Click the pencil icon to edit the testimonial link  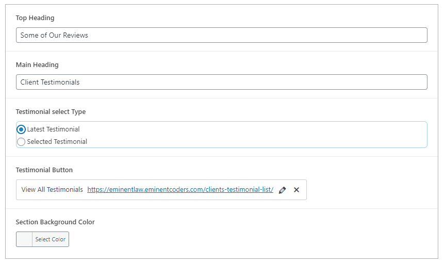(282, 190)
